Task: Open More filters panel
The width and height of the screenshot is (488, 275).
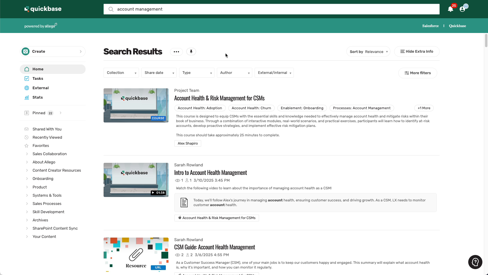Action: pos(418,73)
